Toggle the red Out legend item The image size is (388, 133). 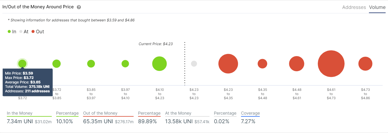click(x=37, y=31)
